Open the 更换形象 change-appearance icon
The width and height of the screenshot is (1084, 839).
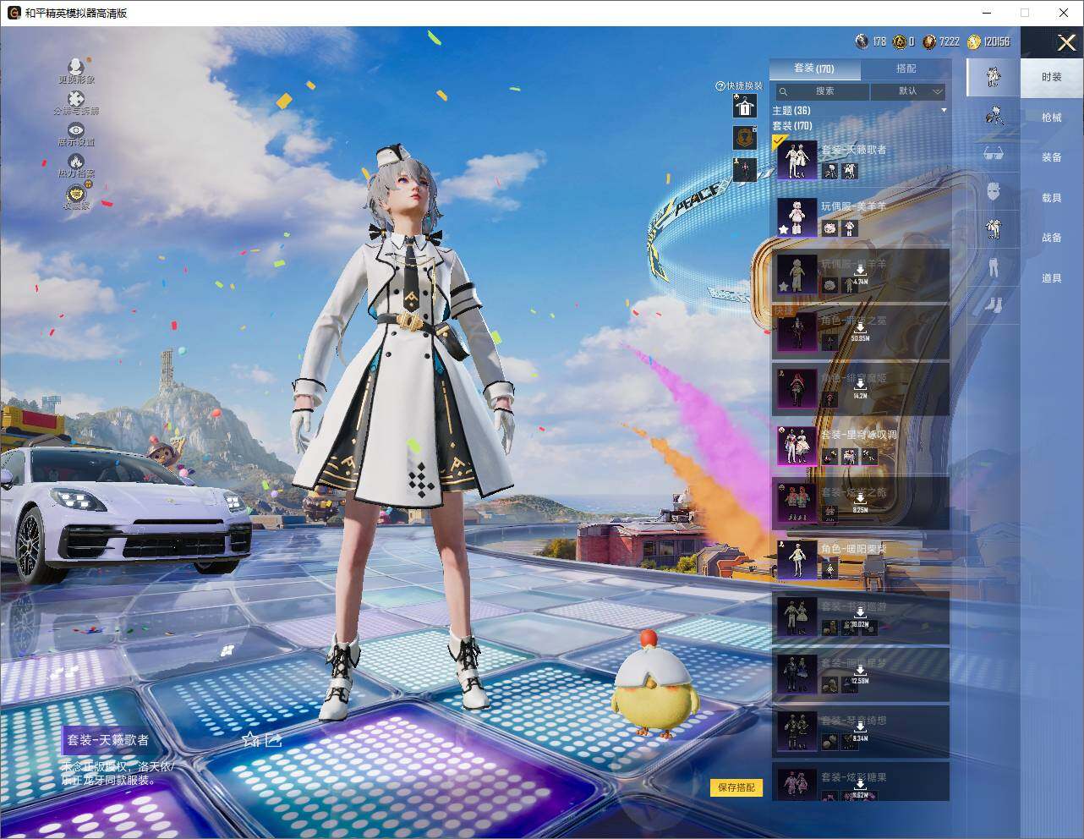point(76,67)
